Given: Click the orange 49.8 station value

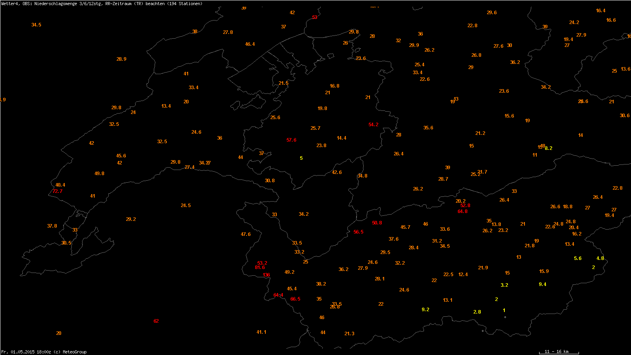Looking at the screenshot, I should [x=99, y=174].
